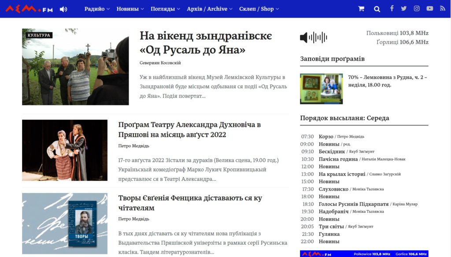Open the shopping cart icon
This screenshot has height=257, width=451.
click(x=361, y=9)
